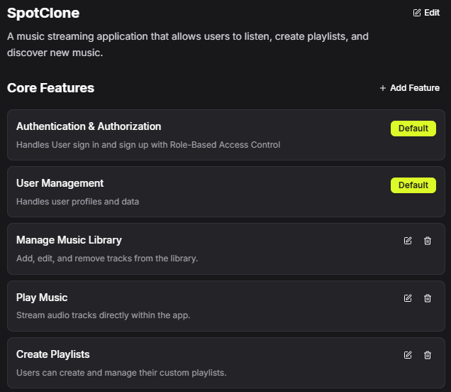
Task: Remove the Create Playlists feature
Action: (428, 355)
